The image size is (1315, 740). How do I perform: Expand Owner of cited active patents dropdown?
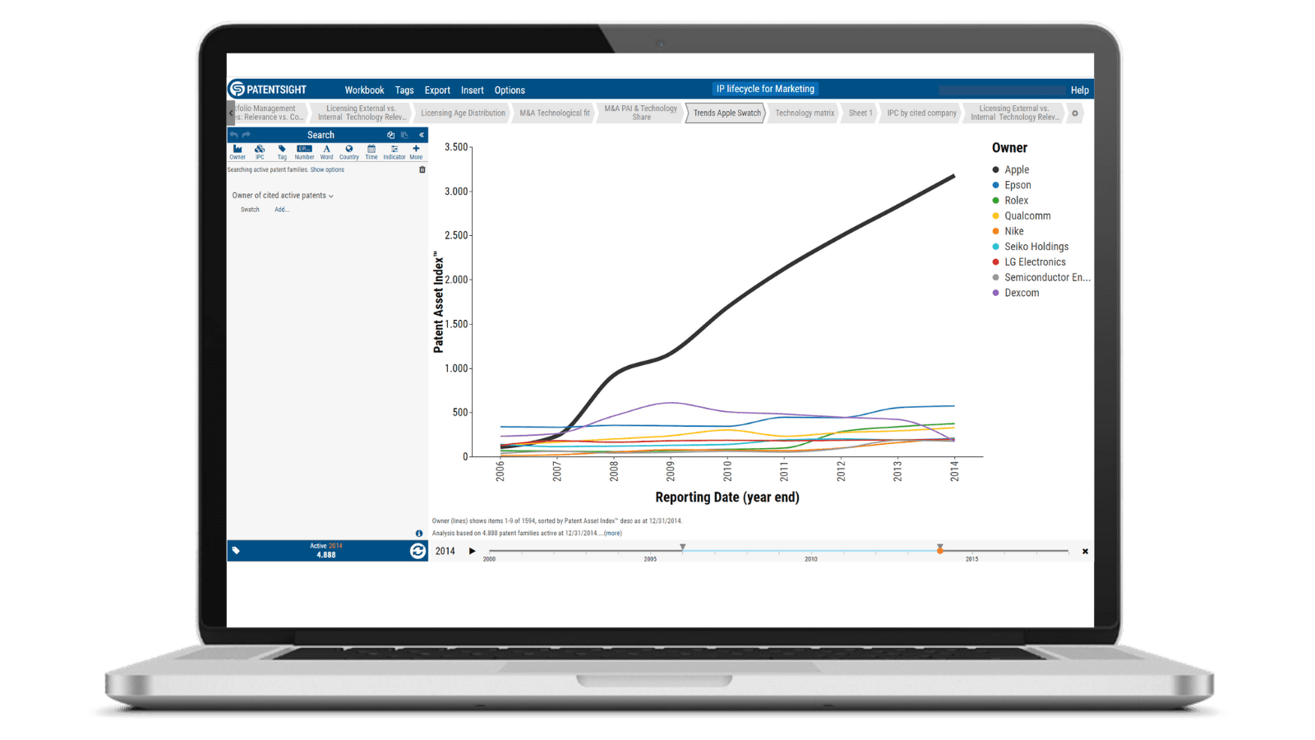click(x=283, y=196)
